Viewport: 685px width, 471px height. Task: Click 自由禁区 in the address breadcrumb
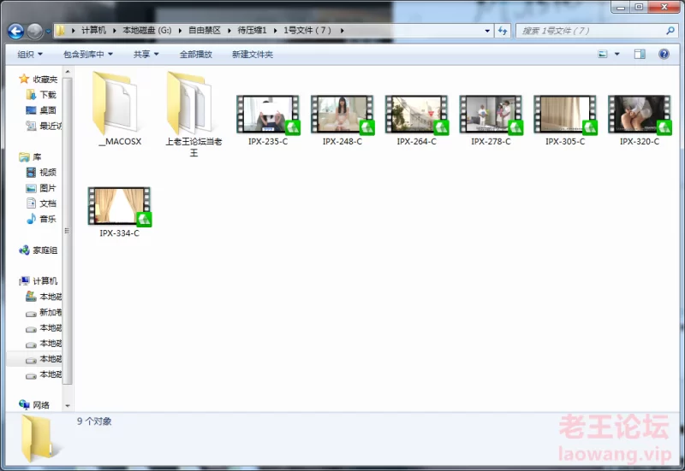(205, 31)
